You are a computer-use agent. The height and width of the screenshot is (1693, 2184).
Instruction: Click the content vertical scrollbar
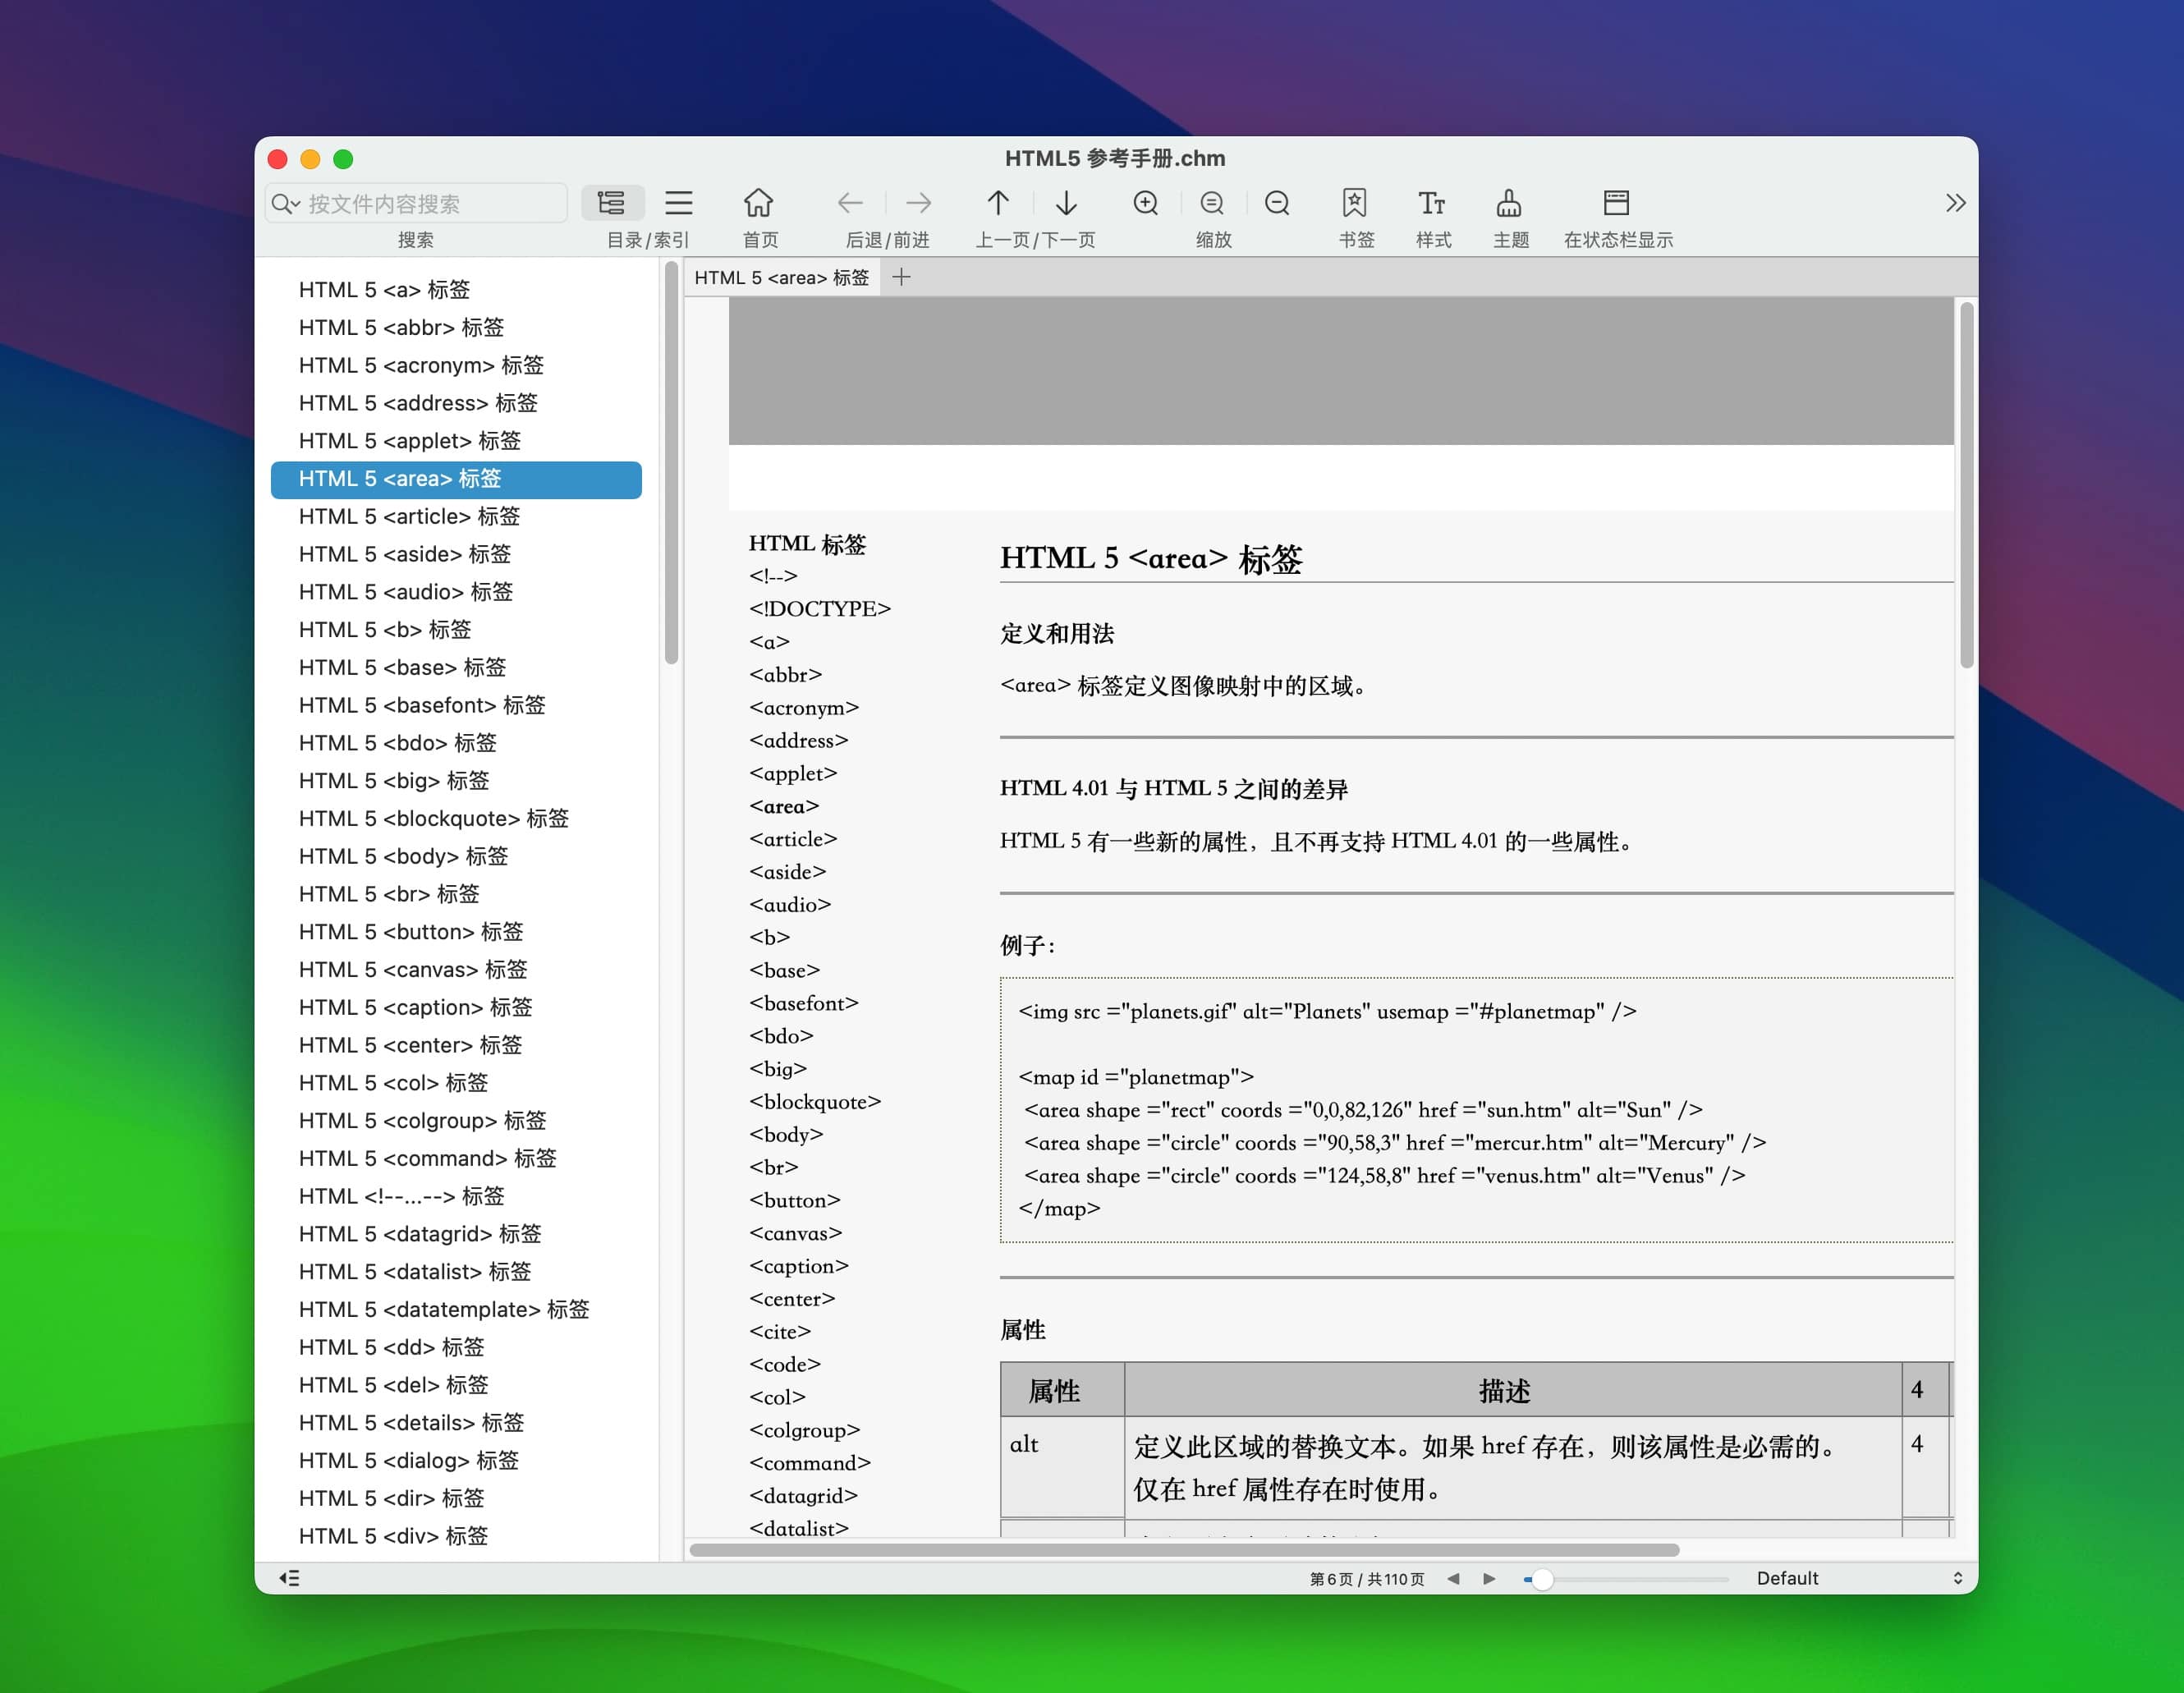coord(1966,486)
